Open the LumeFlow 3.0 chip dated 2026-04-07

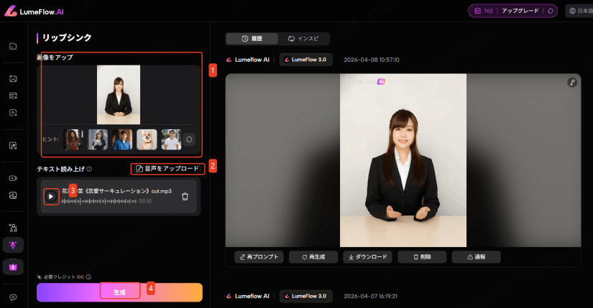[x=306, y=297]
